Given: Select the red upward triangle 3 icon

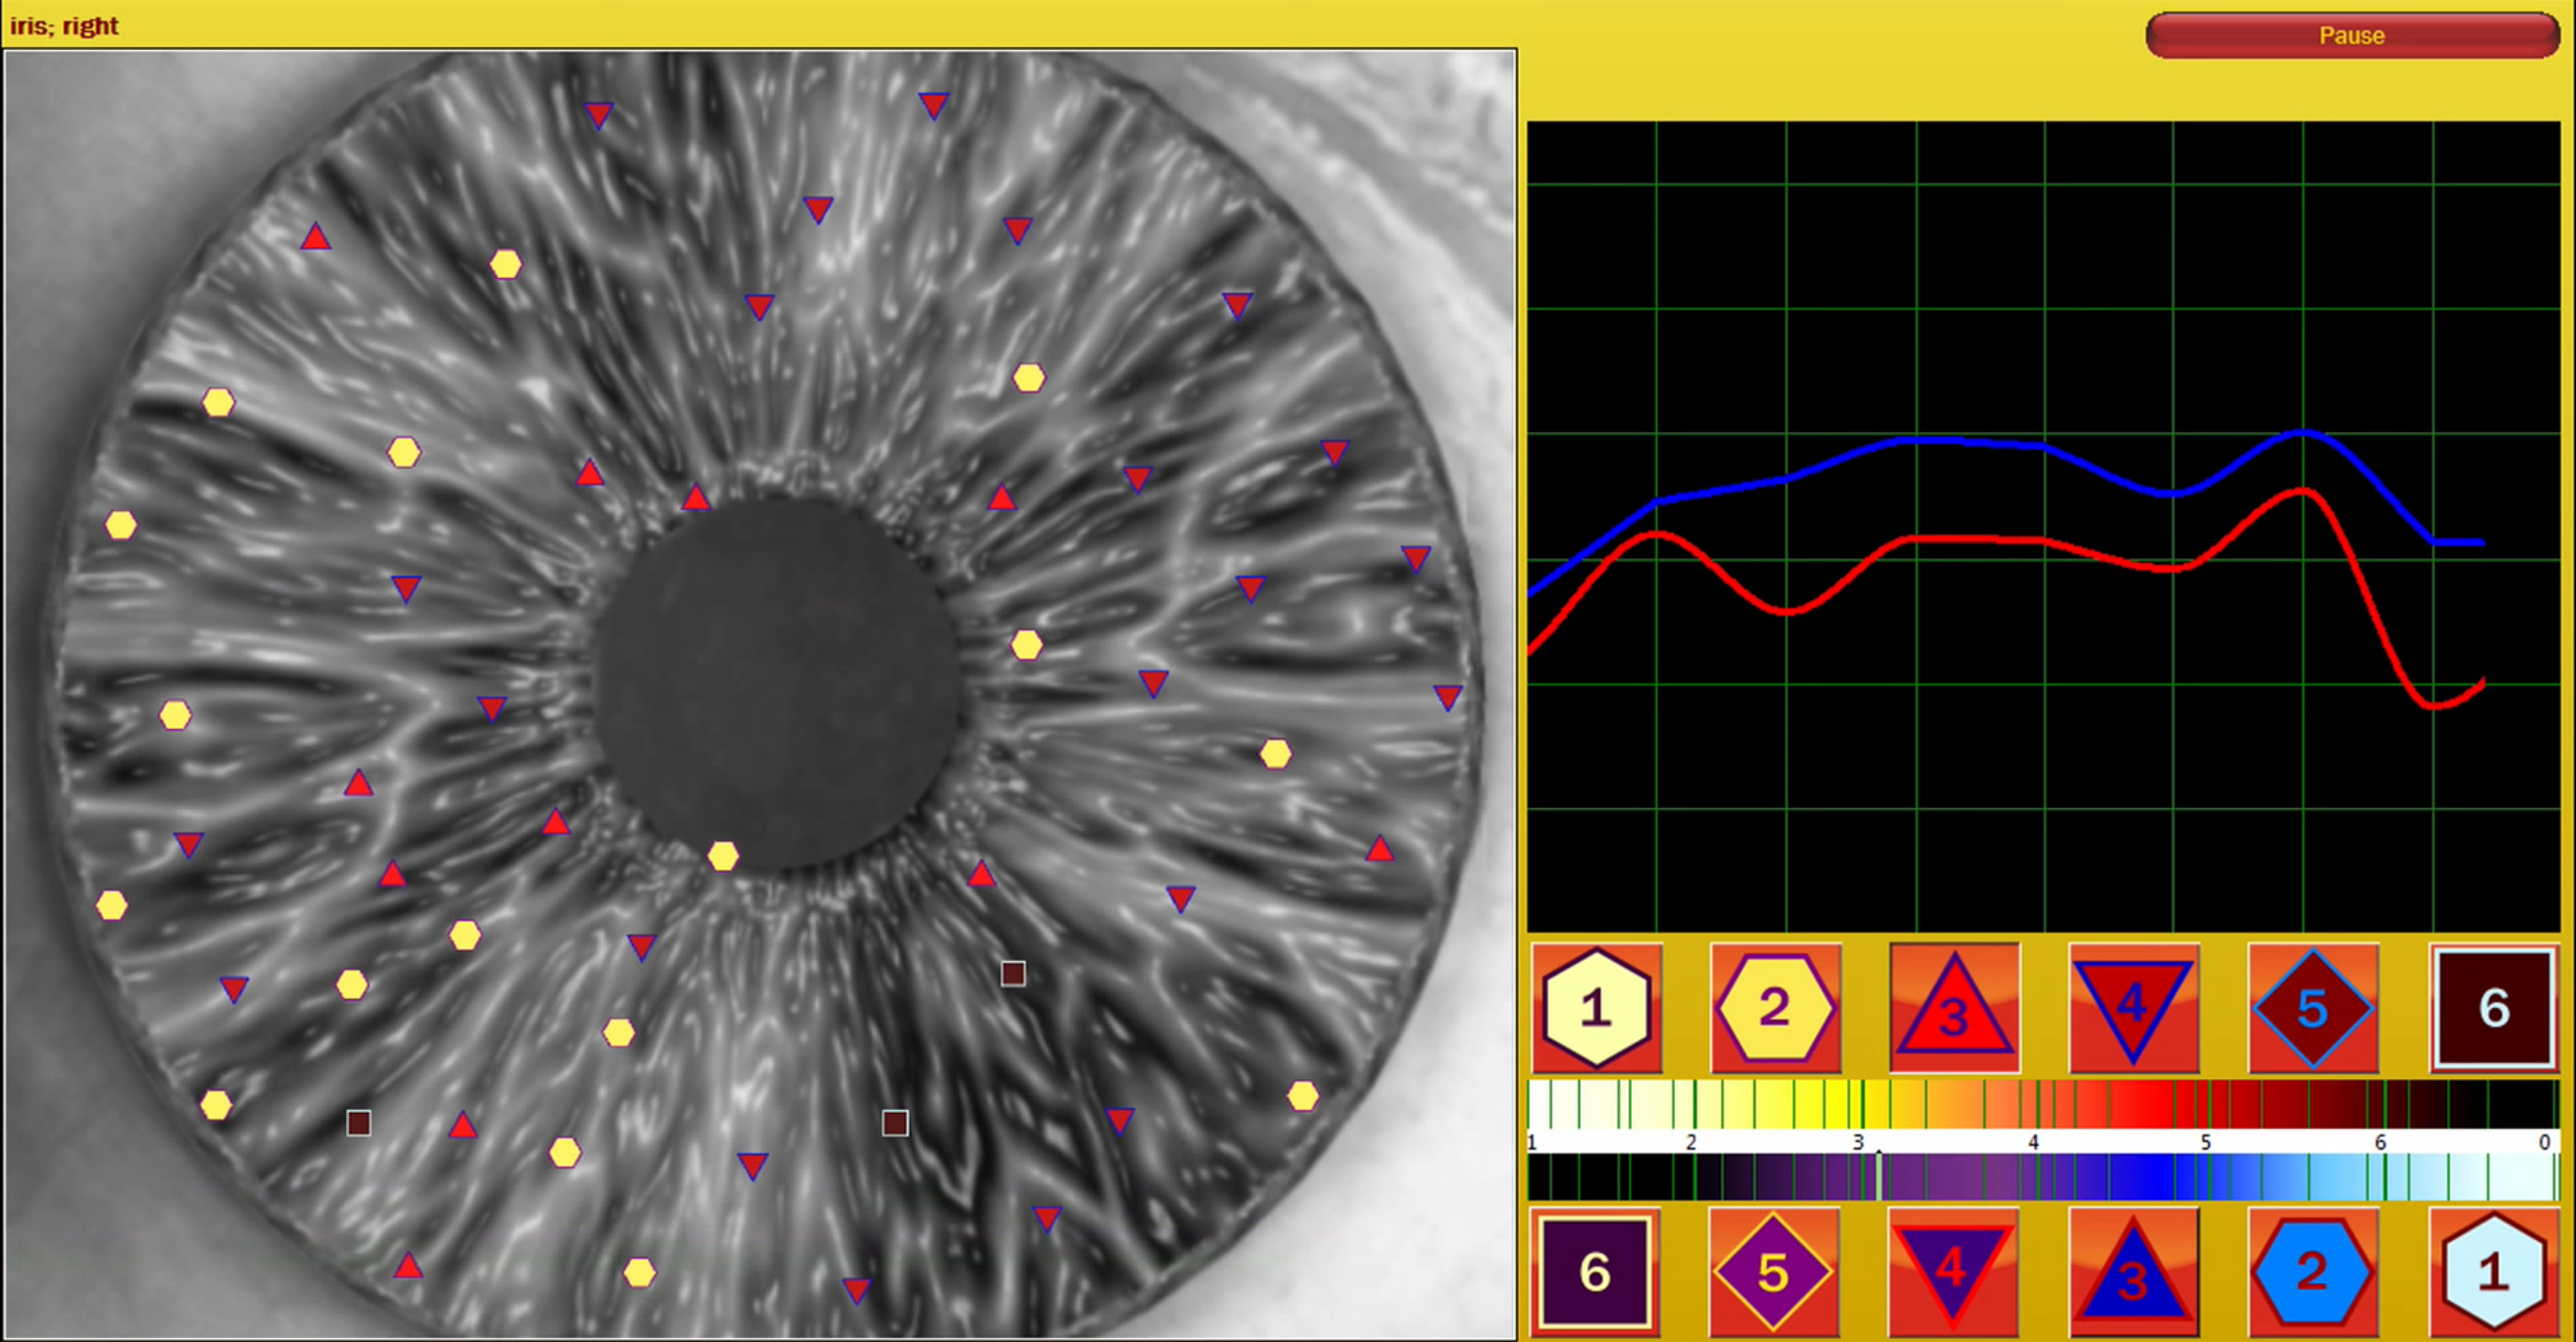Looking at the screenshot, I should click(x=1954, y=1007).
